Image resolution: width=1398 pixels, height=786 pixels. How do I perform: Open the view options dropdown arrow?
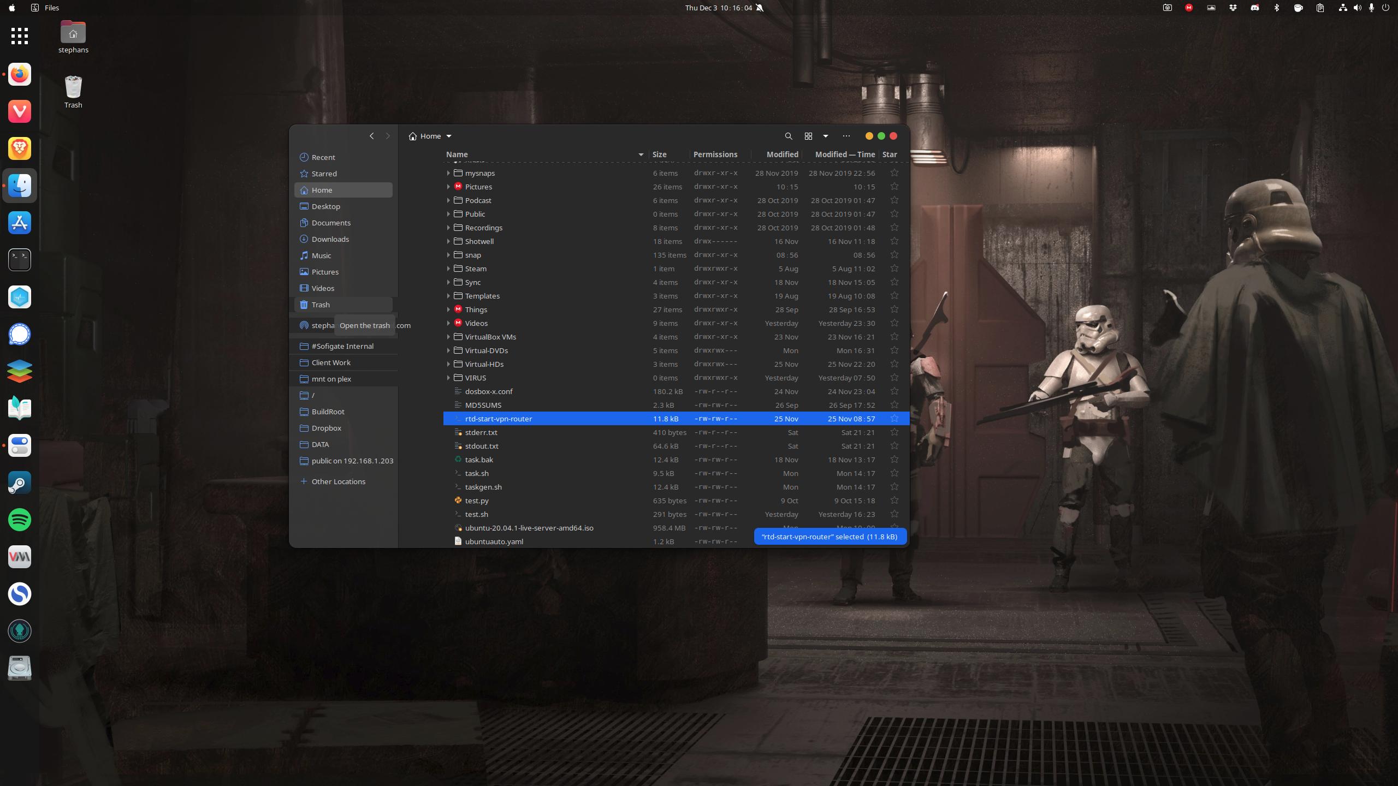click(826, 136)
